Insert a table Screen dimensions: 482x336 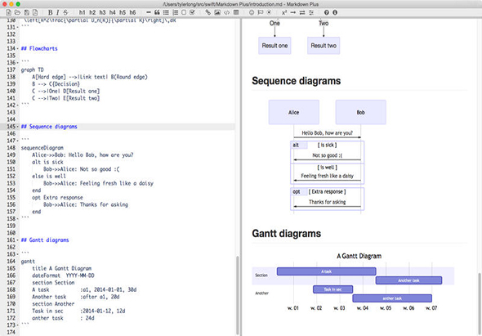click(236, 12)
